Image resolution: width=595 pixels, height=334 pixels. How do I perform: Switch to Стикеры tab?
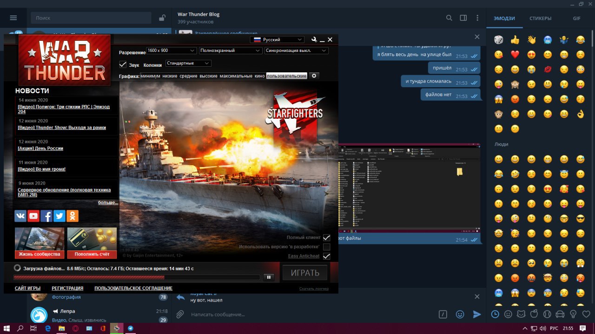(x=540, y=19)
